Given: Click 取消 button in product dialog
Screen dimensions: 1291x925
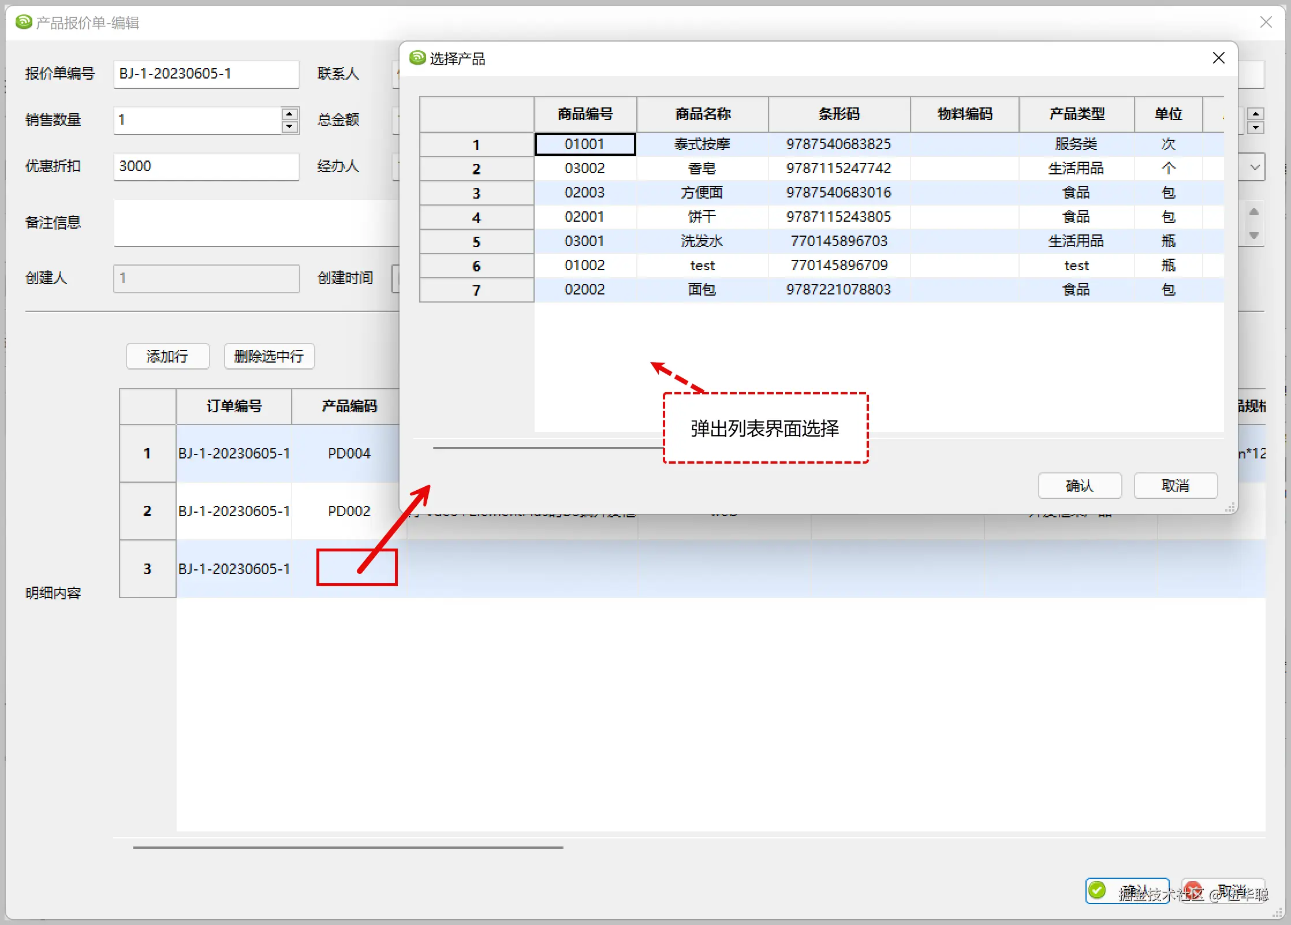Looking at the screenshot, I should click(x=1175, y=486).
